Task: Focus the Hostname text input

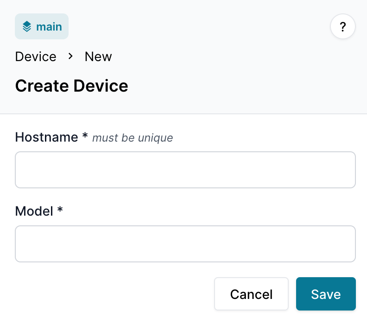Action: 185,170
